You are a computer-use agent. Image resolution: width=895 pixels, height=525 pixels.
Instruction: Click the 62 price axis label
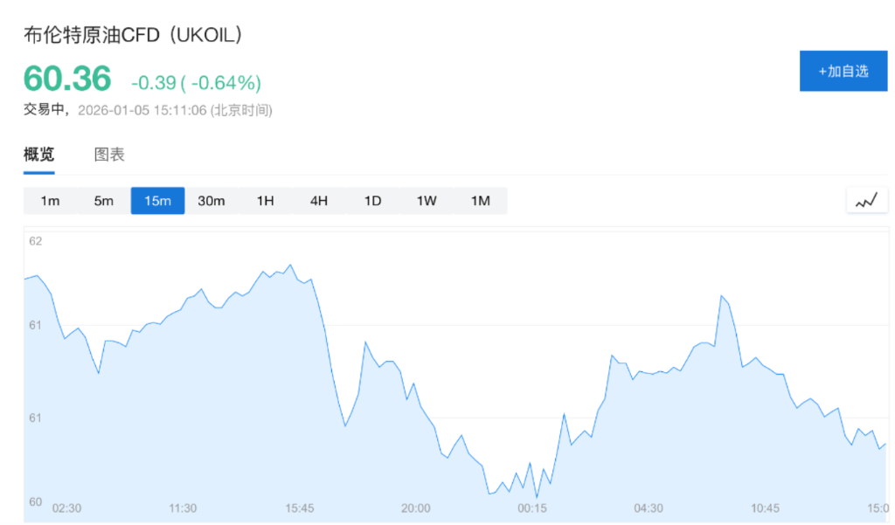click(x=35, y=241)
